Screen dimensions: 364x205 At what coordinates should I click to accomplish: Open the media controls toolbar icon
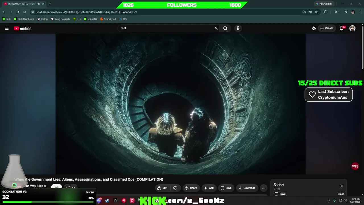(346, 12)
